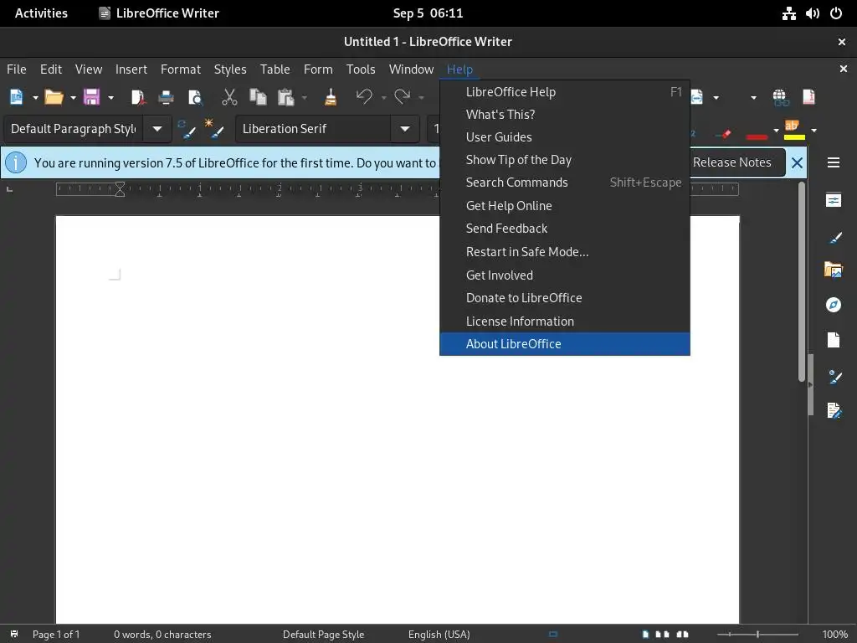Click Page 1 of 1 status field
This screenshot has width=857, height=643.
(x=56, y=635)
